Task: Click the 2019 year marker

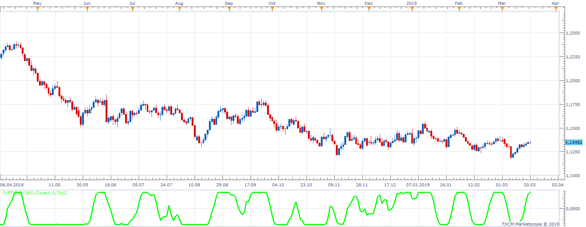Action: (412, 9)
